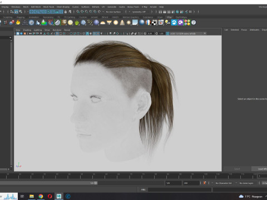The image size is (267, 200).
Task: Toggle view transform icon beside color space
Action: click(167, 33)
